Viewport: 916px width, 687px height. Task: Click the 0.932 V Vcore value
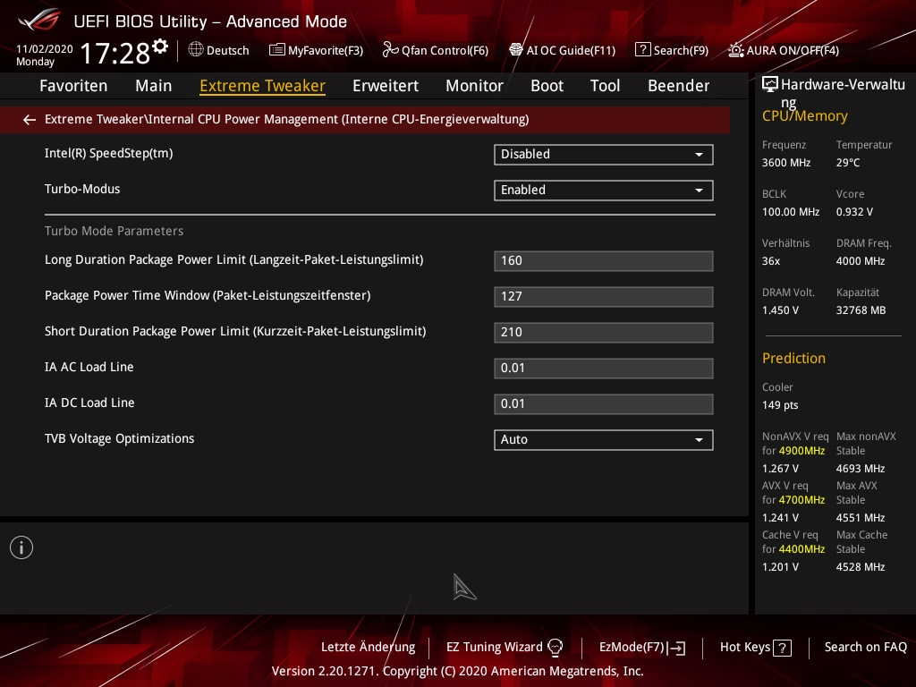click(x=854, y=212)
